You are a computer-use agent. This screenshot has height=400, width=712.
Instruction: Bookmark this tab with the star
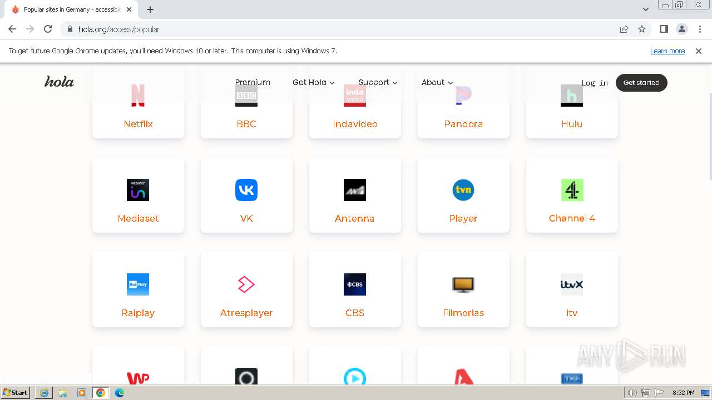pyautogui.click(x=642, y=29)
